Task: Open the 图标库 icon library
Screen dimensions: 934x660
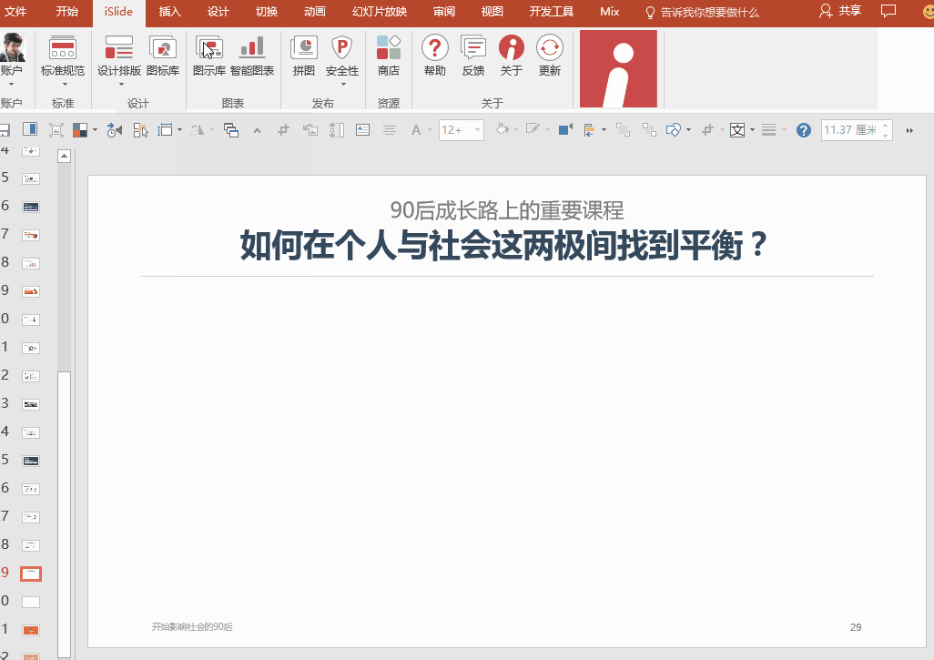Action: (163, 56)
